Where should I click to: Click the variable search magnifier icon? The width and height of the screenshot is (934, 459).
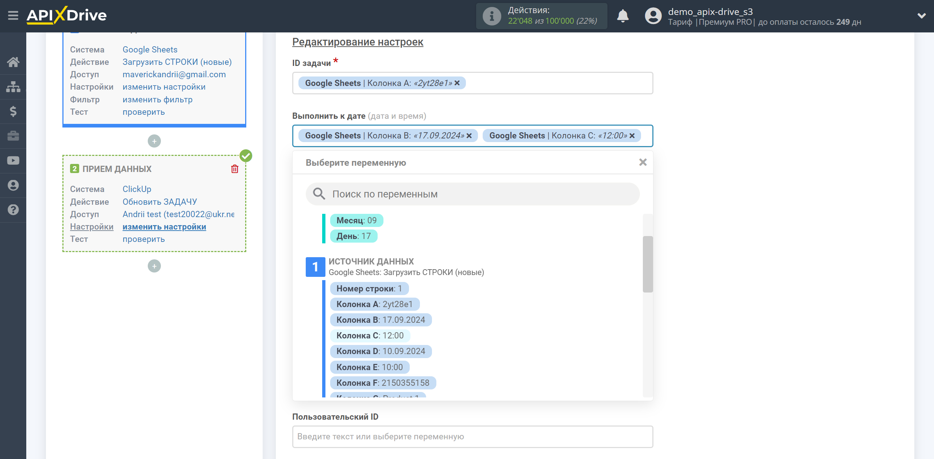[x=319, y=194]
